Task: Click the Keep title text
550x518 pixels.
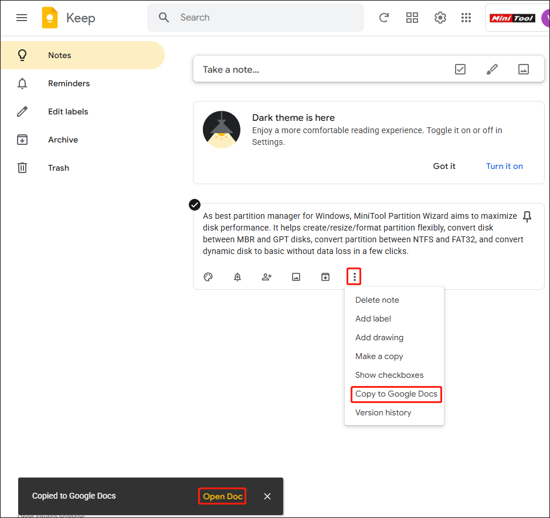Action: (81, 18)
